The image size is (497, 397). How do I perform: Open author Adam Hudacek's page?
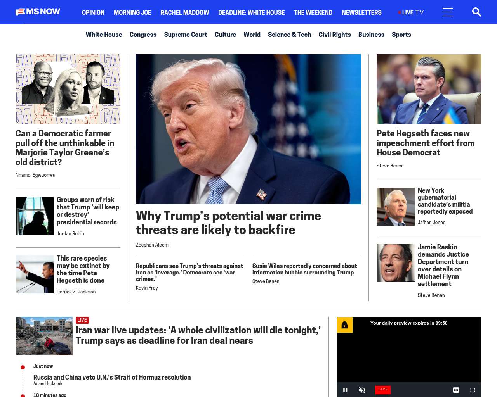(x=48, y=383)
